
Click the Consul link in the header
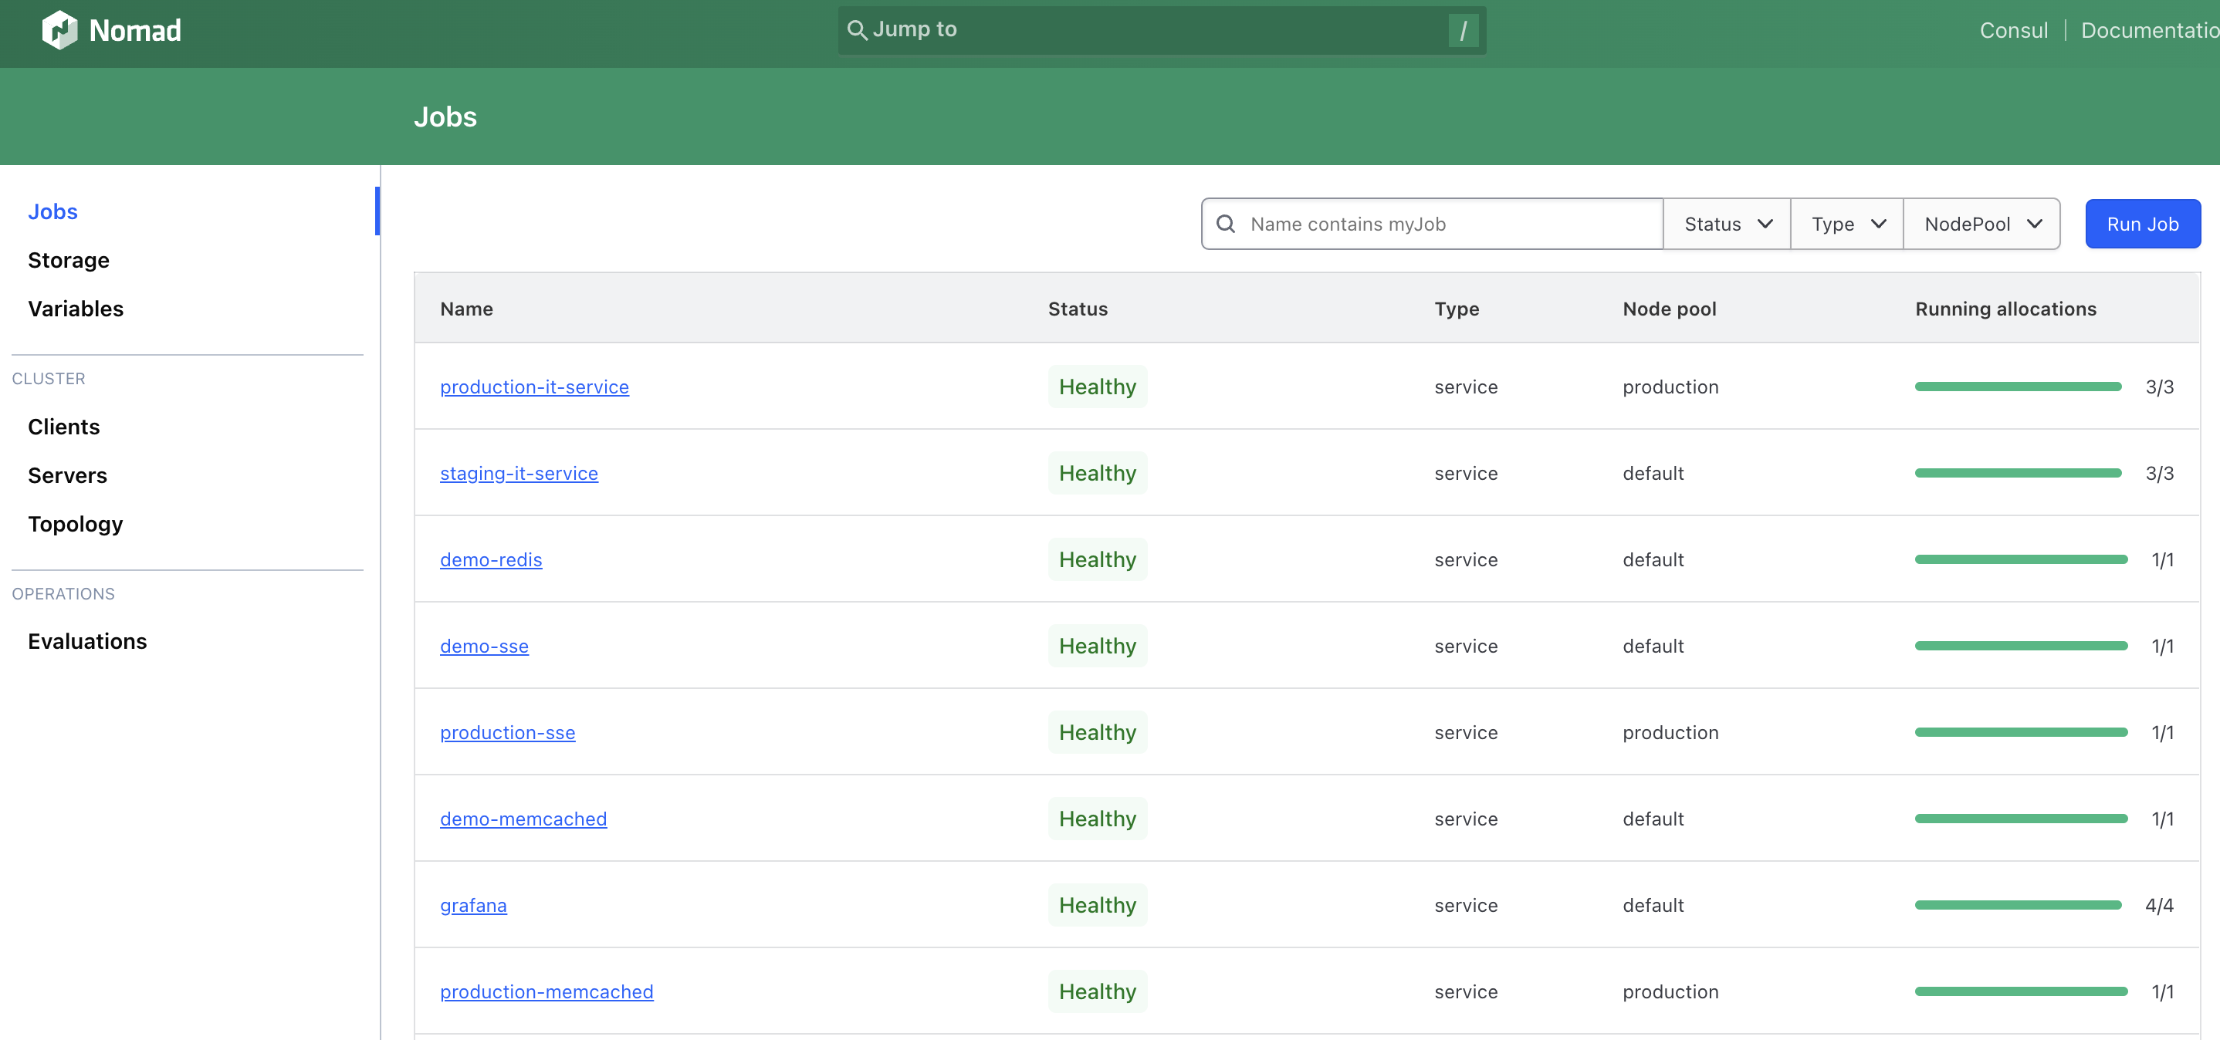pyautogui.click(x=2012, y=30)
